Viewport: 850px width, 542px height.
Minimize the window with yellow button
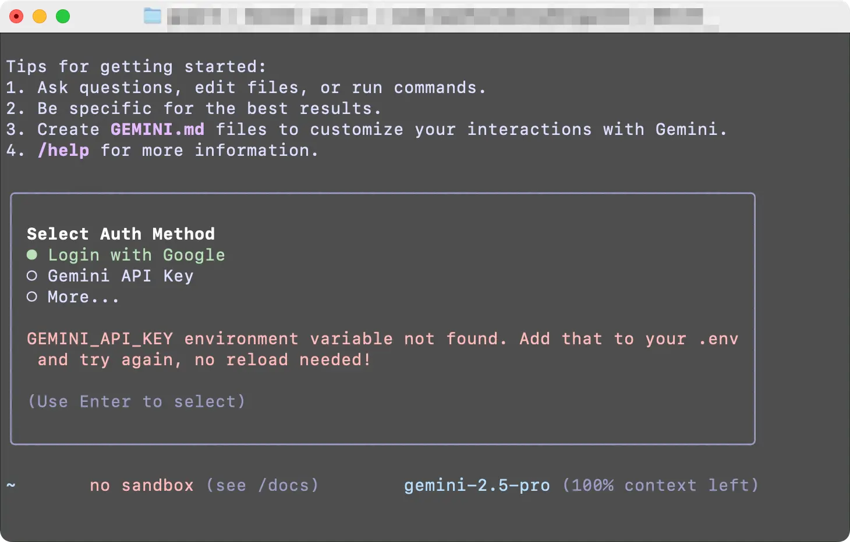[40, 16]
